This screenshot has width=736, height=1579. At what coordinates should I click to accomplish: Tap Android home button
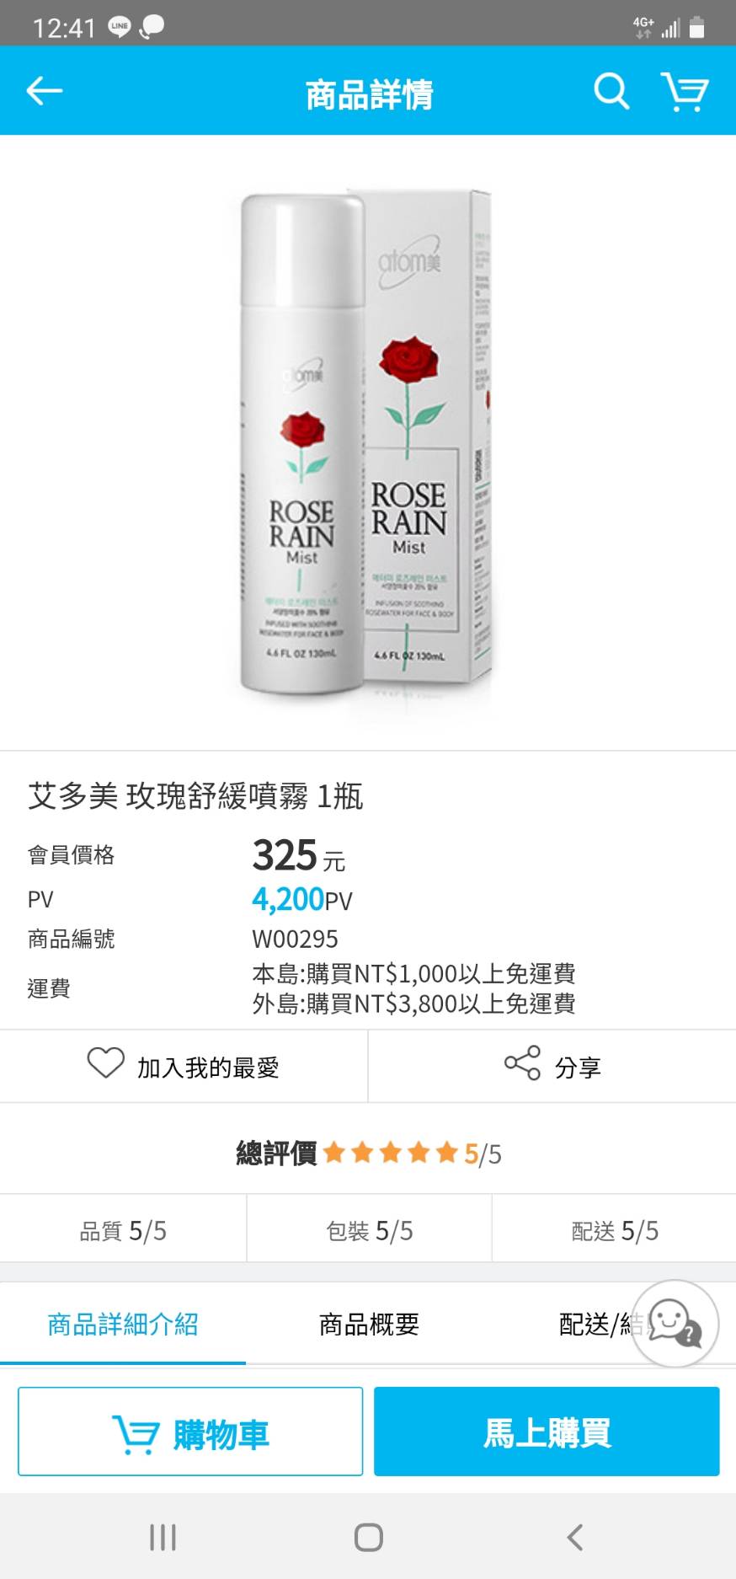(368, 1537)
